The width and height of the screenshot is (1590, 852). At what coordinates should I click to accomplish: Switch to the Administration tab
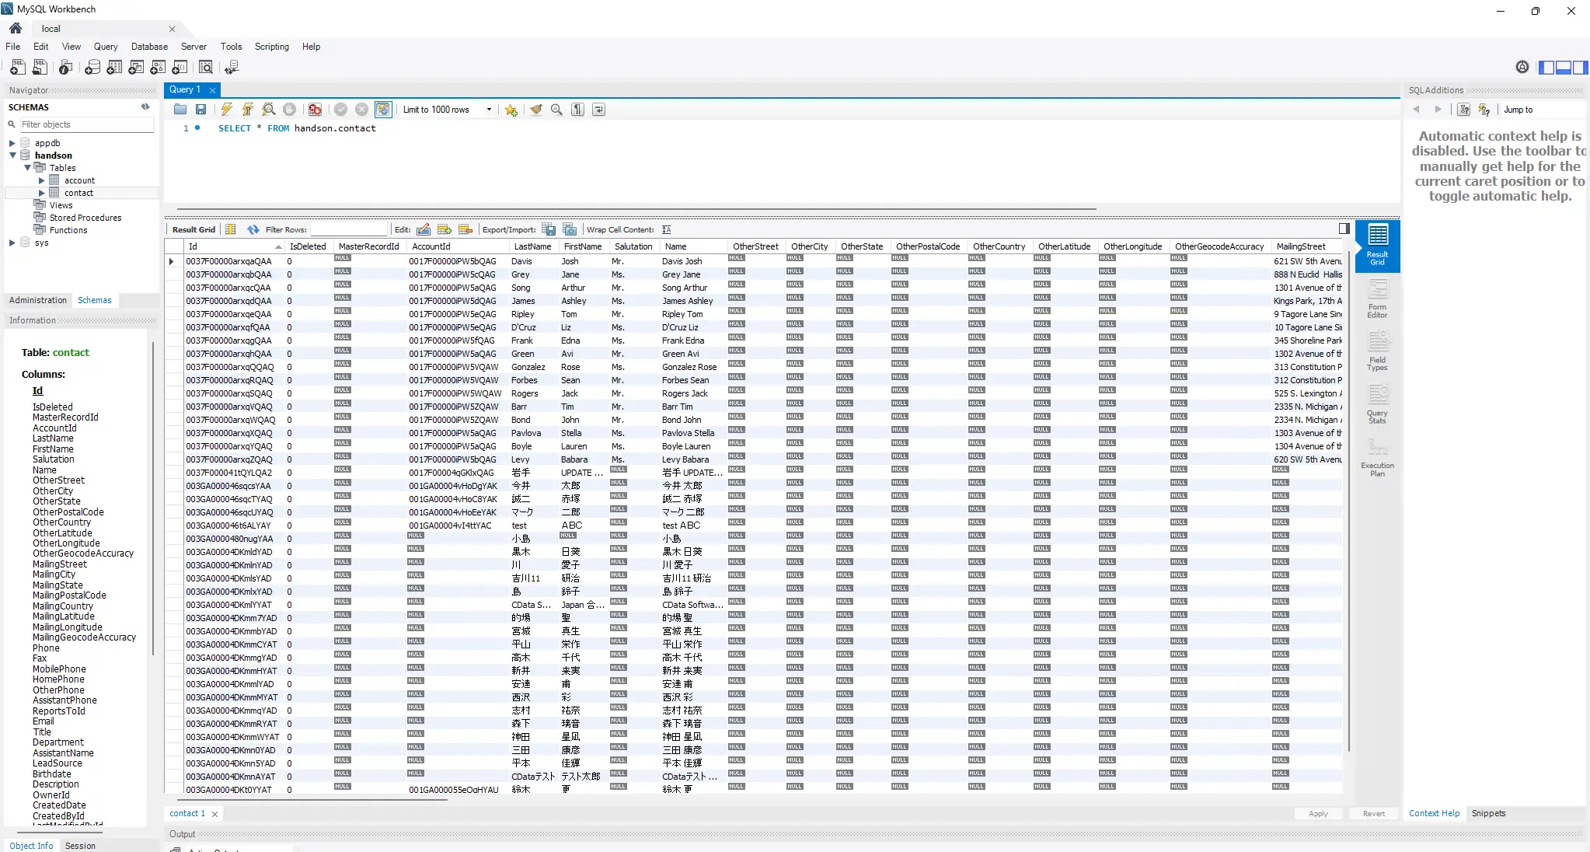(x=38, y=300)
